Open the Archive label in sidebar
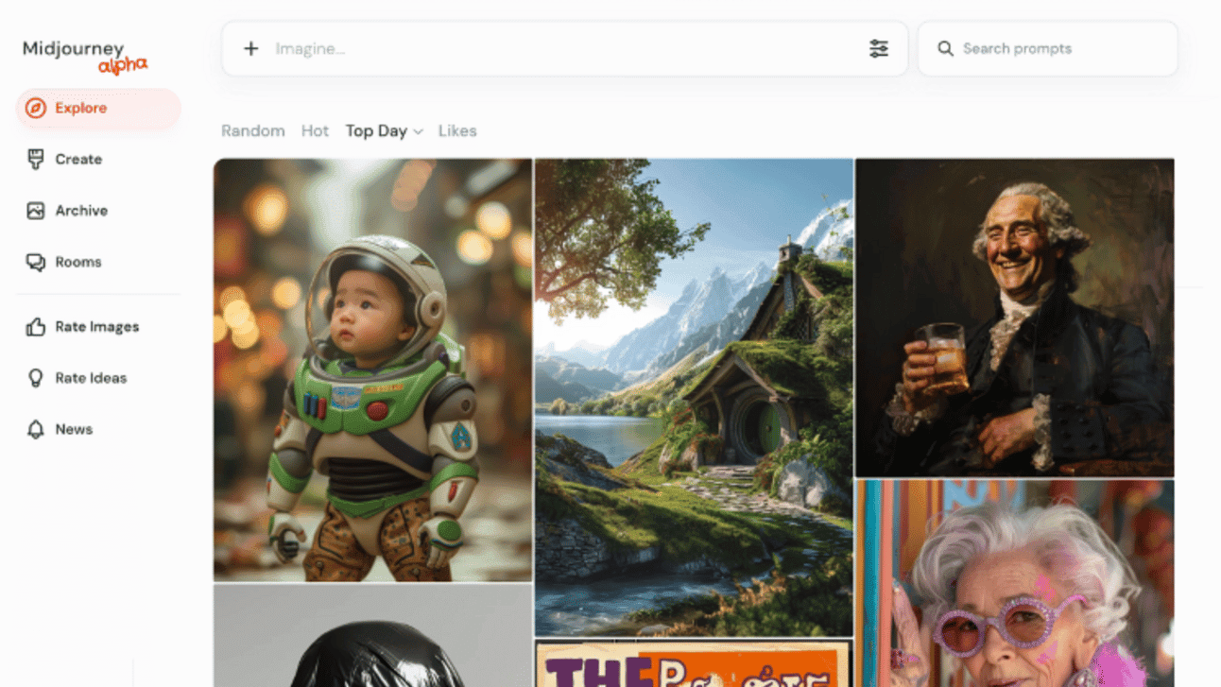 (x=81, y=211)
